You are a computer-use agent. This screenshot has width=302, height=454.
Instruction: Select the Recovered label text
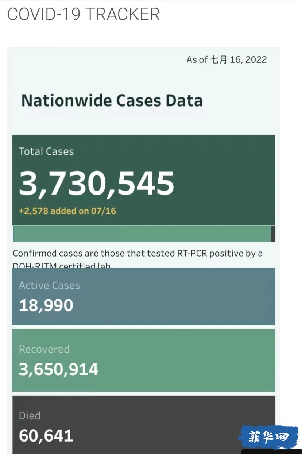44,349
